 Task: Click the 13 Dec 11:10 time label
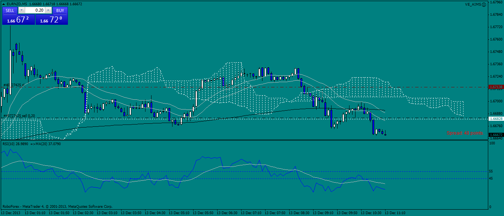[x=395, y=213]
